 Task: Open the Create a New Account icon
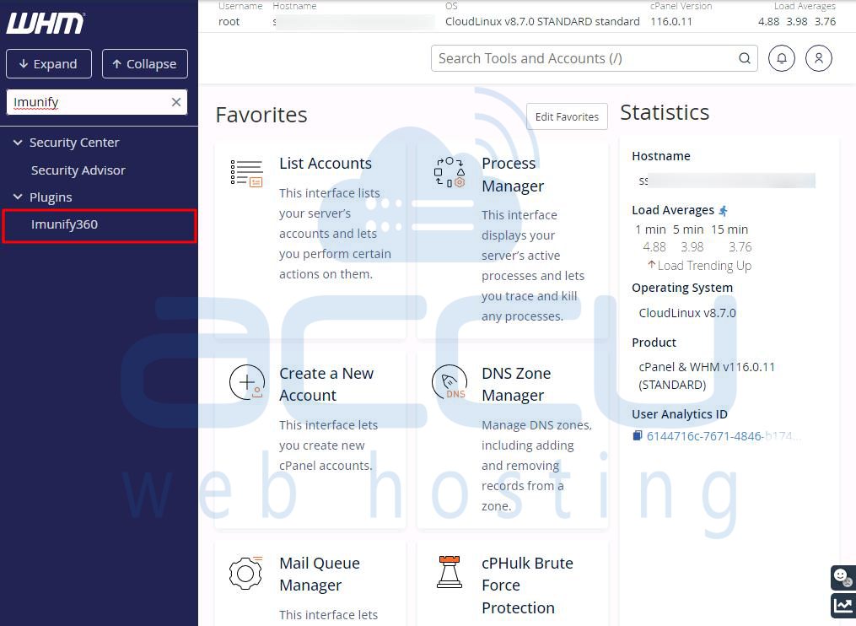(246, 382)
